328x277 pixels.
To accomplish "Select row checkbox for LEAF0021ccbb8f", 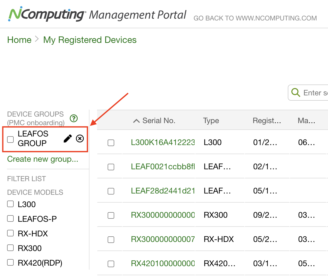I will [x=111, y=167].
